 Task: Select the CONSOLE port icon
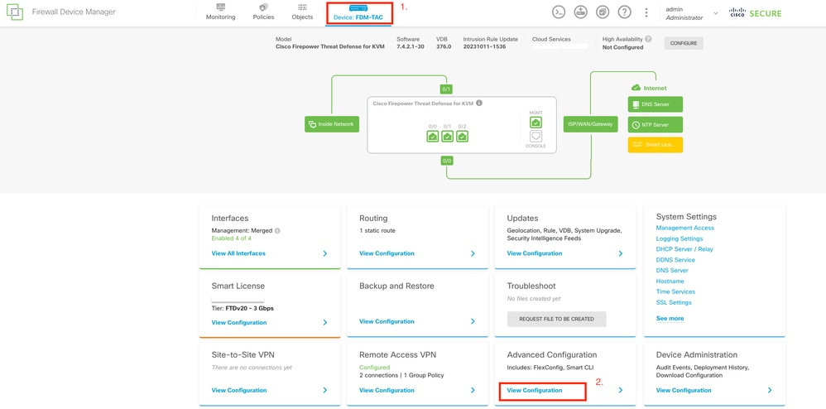point(535,137)
